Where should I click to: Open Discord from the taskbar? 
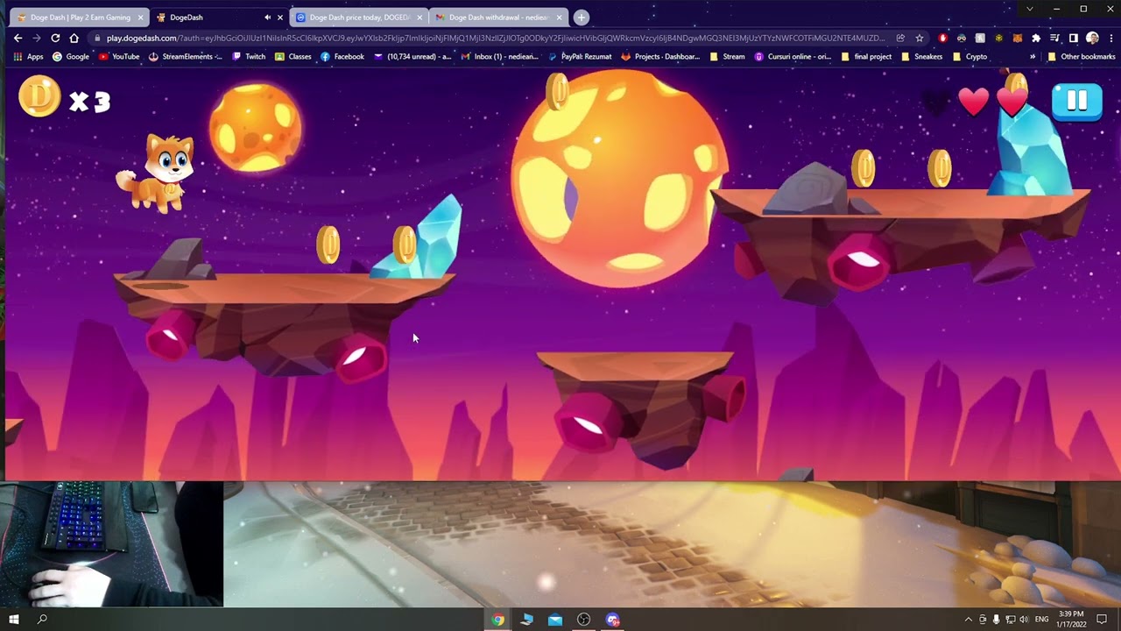[x=613, y=620]
